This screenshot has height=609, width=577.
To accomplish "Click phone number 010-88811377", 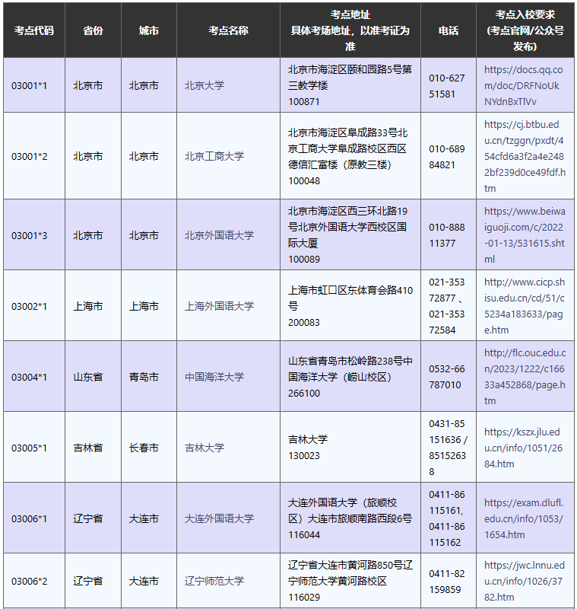I will (447, 235).
